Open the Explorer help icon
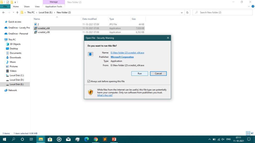 (x=253, y=7)
